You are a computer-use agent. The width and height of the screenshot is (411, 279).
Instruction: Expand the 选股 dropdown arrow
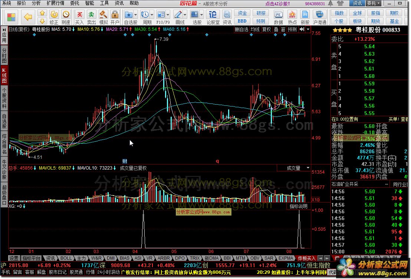(x=201, y=15)
